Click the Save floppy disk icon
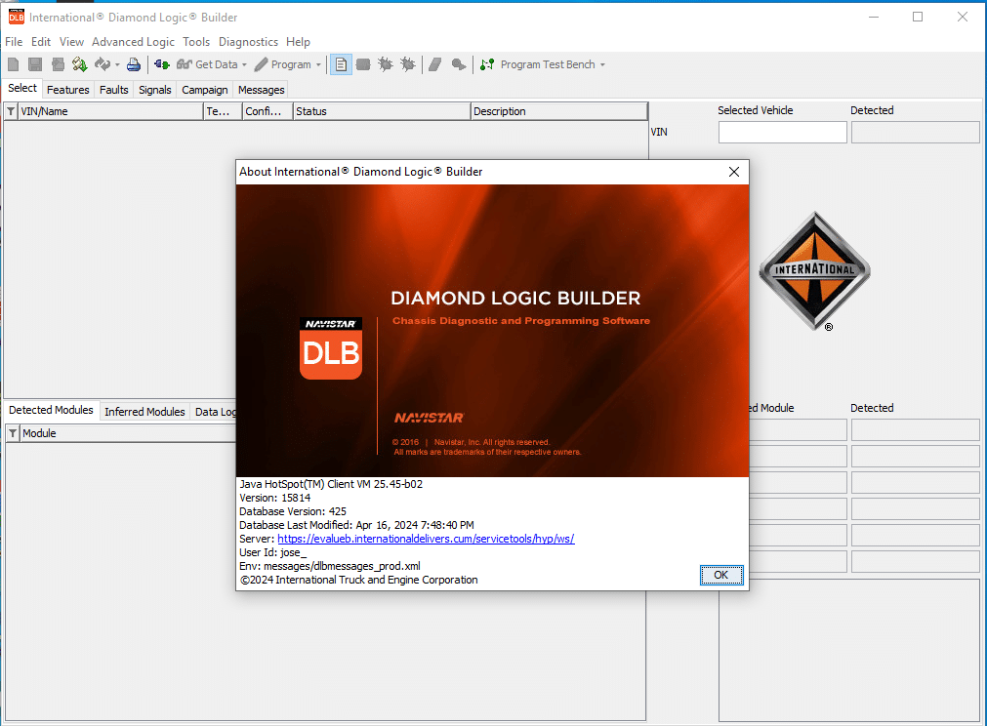Viewport: 987px width, 726px height. [35, 64]
